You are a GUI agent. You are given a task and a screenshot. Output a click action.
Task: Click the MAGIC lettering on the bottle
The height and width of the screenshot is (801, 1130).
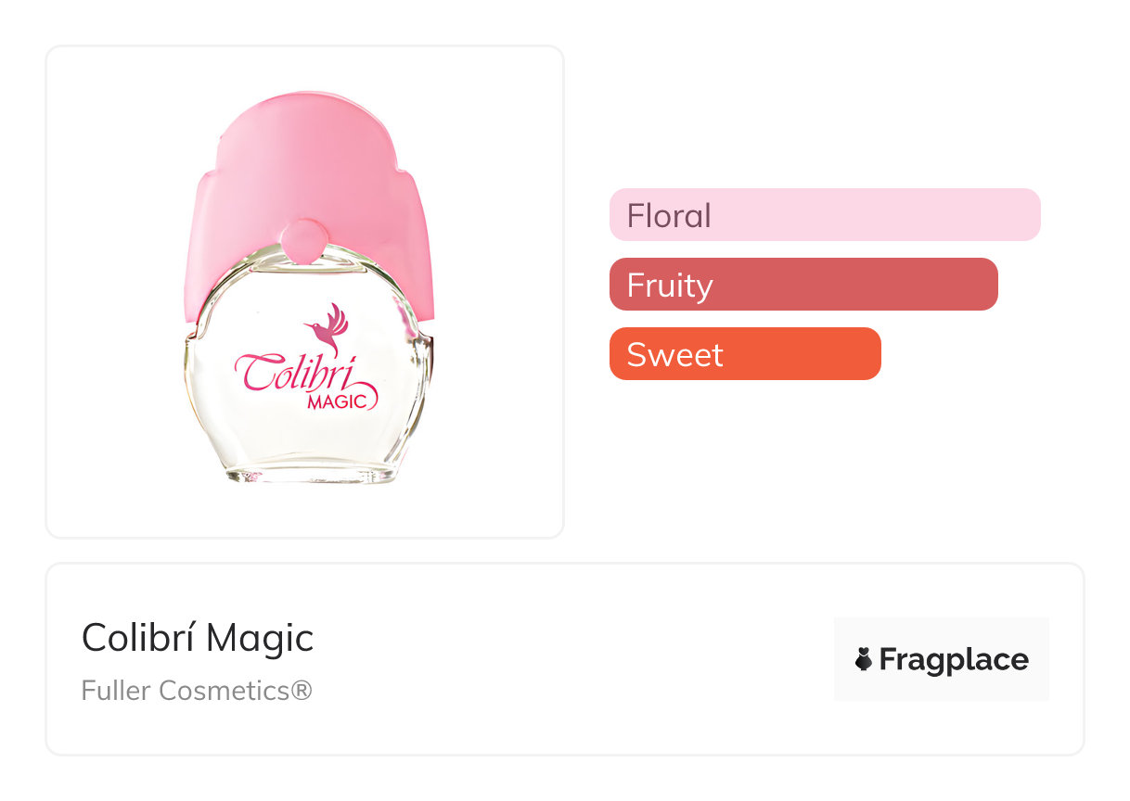tap(341, 402)
